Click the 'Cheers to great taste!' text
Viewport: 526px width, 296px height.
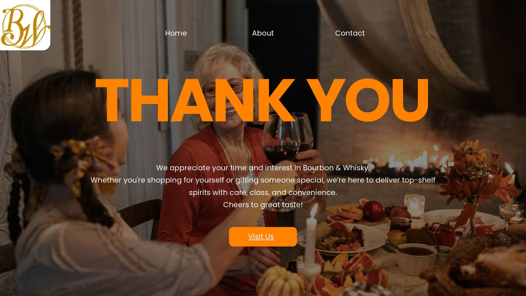pos(263,205)
